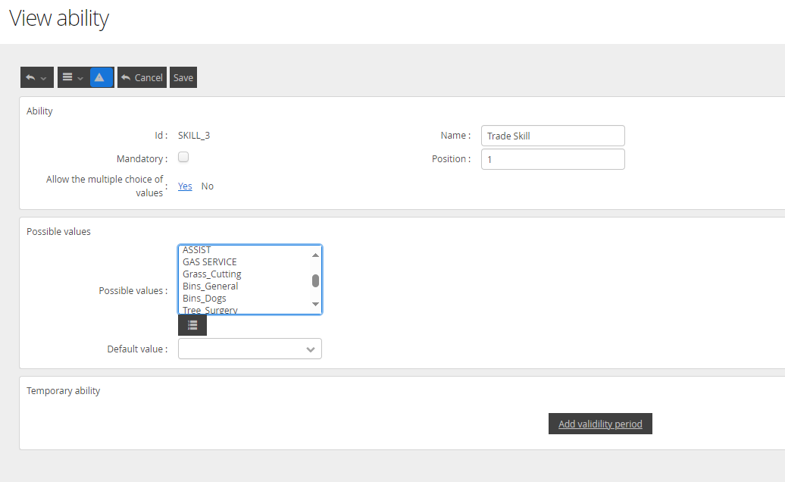Toggle the Mandatory checkbox
Viewport: 785px width, 482px height.
coord(183,157)
